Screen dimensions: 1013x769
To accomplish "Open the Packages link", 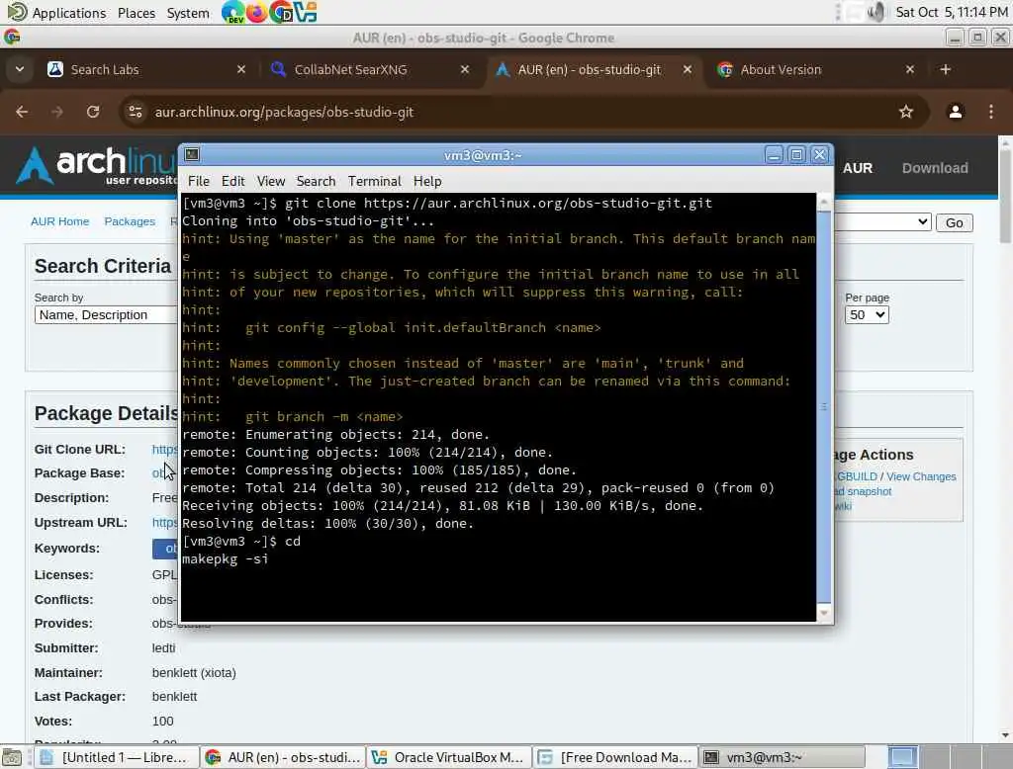I will click(130, 221).
